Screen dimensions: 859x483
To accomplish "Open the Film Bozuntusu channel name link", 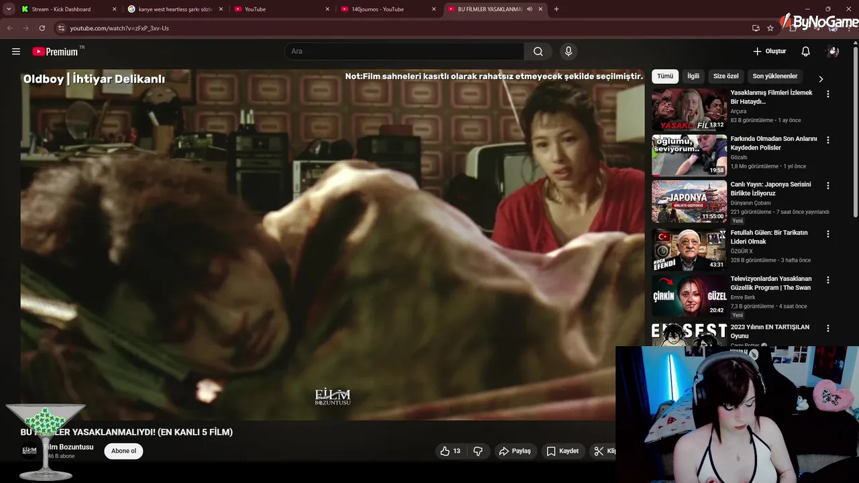I will (68, 447).
